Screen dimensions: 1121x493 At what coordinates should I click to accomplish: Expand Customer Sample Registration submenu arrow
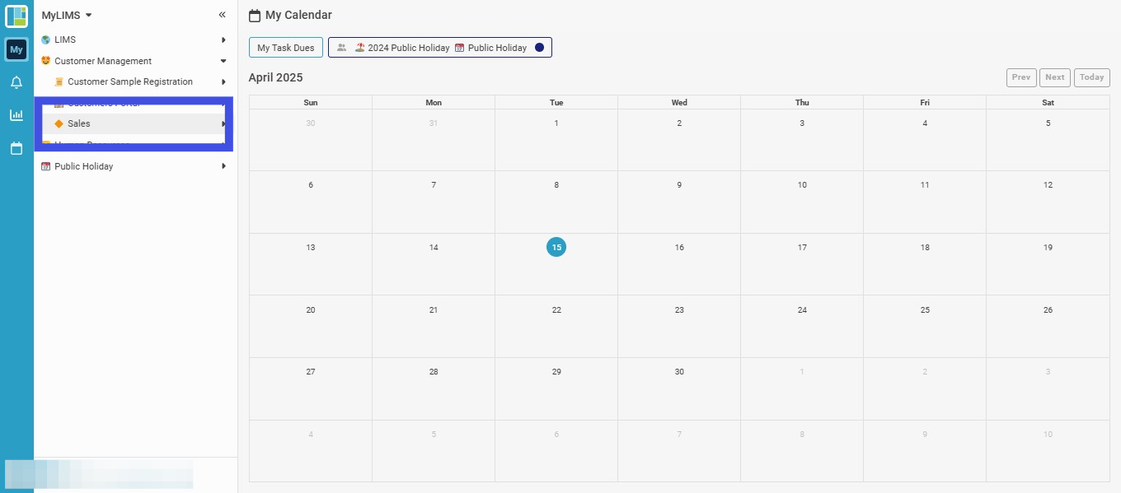[x=223, y=81]
